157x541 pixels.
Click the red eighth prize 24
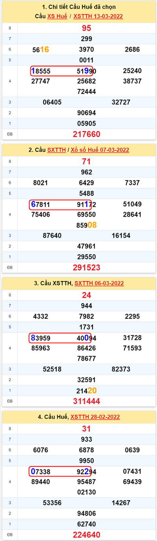[87, 295]
